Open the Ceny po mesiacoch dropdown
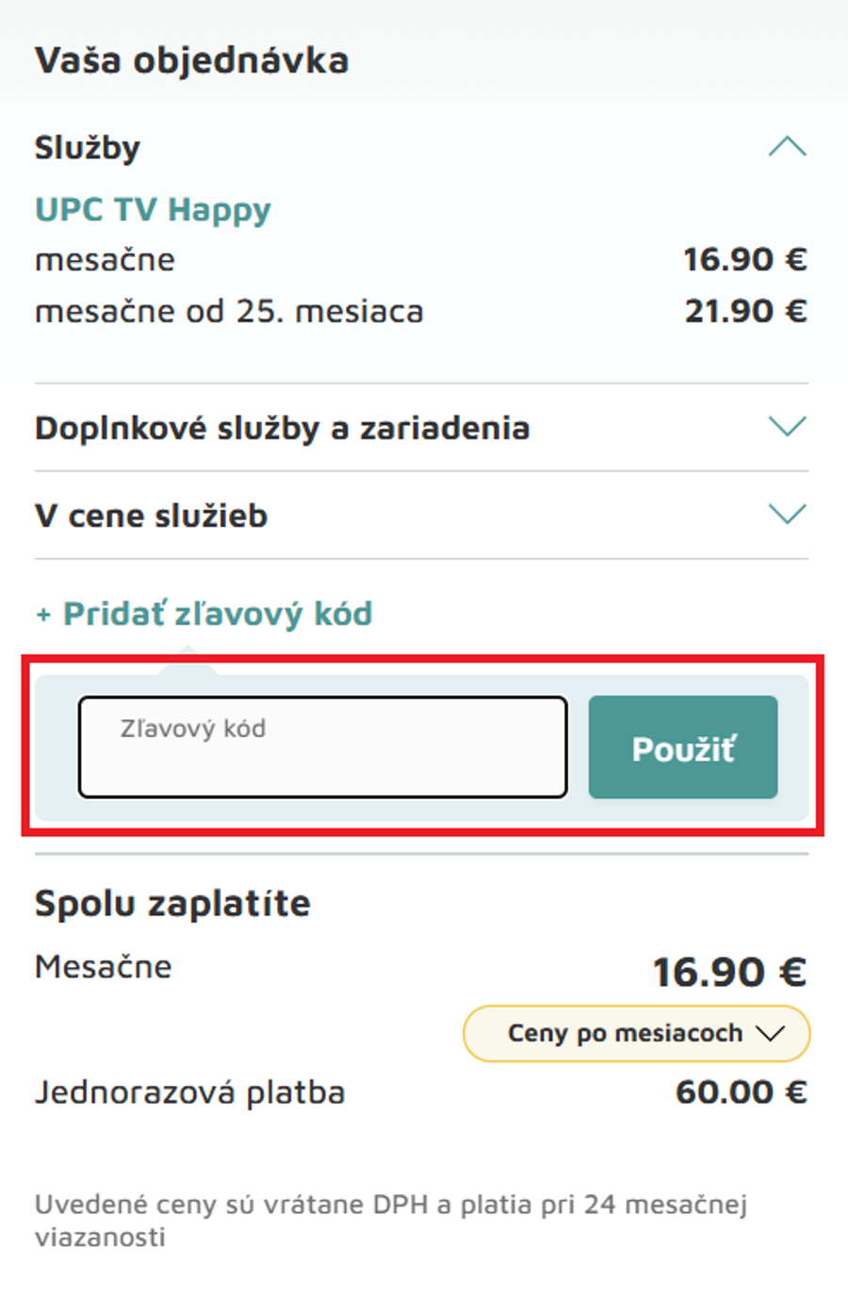This screenshot has height=1311, width=848. click(x=636, y=1033)
